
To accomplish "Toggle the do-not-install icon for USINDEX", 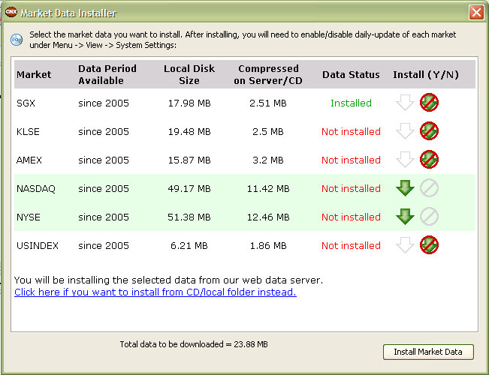I will click(430, 245).
